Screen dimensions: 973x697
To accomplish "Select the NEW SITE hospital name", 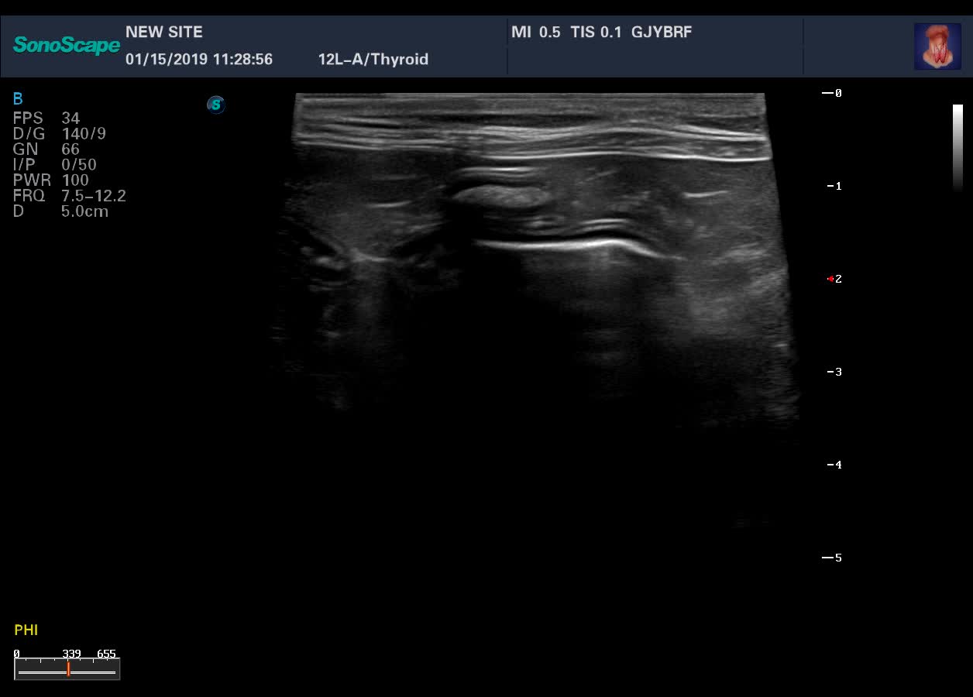I will (x=164, y=33).
